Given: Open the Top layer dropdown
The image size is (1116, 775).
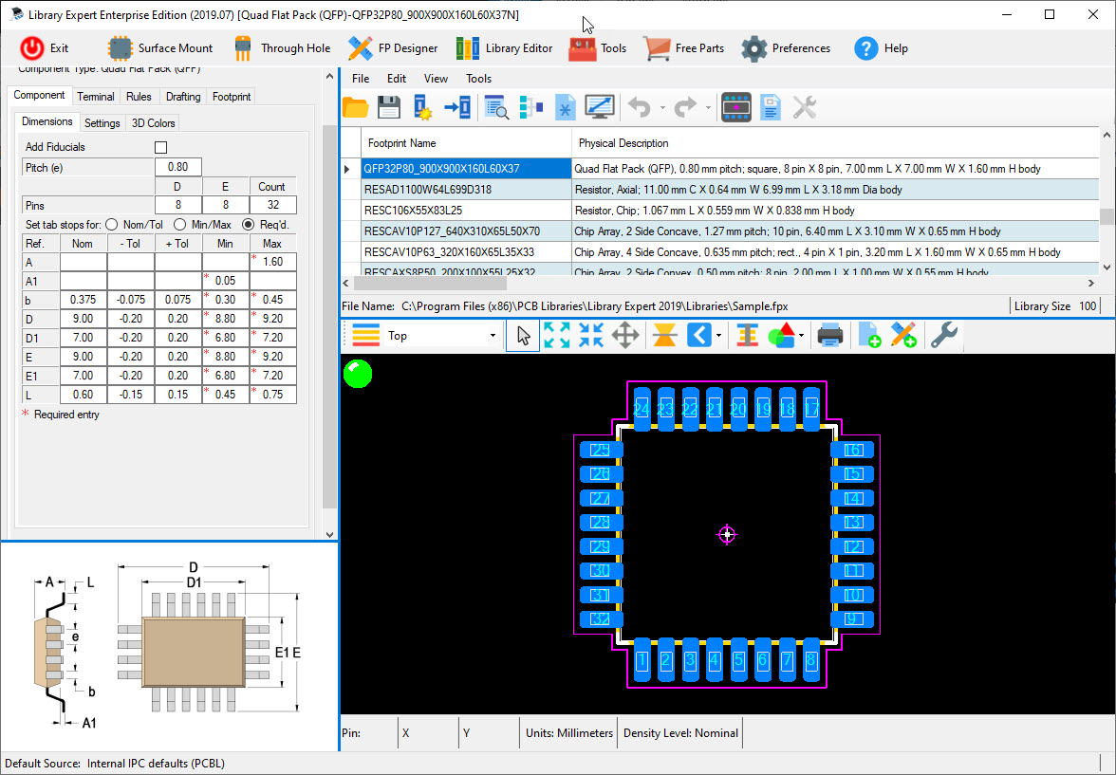Looking at the screenshot, I should [492, 335].
